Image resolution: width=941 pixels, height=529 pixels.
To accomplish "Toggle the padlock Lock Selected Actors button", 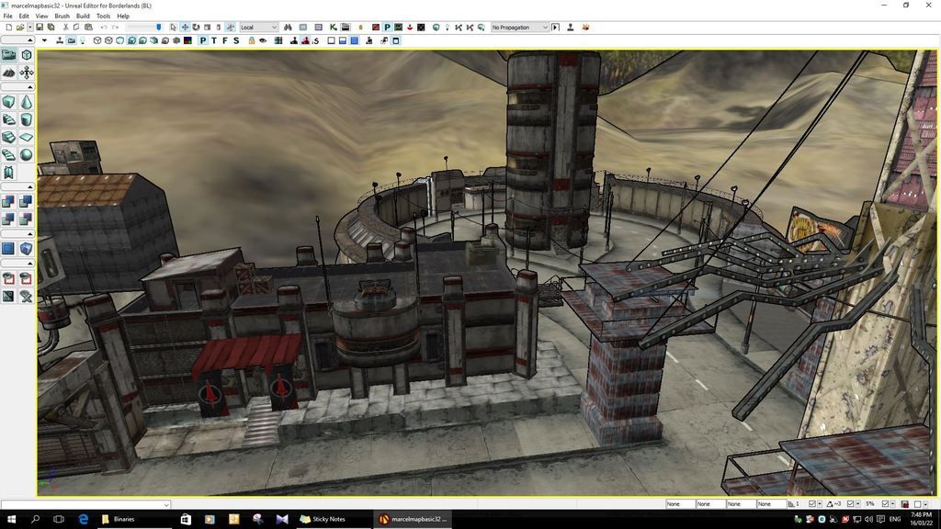I will pyautogui.click(x=252, y=40).
